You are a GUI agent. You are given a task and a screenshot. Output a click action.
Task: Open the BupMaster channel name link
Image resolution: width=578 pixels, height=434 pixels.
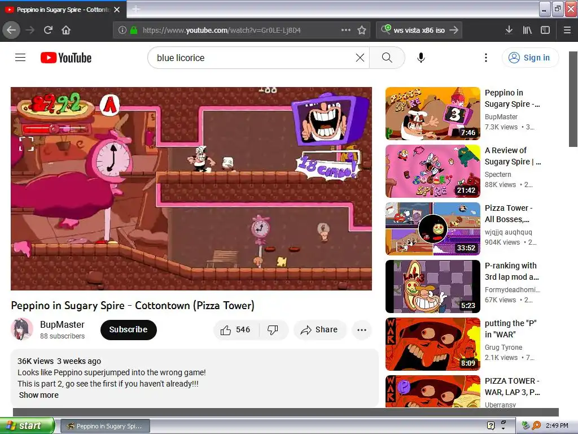pyautogui.click(x=62, y=324)
